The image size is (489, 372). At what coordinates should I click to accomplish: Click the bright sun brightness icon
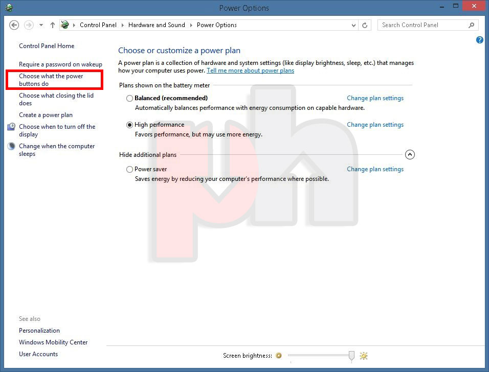tap(364, 356)
